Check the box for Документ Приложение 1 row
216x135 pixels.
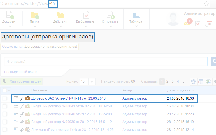point(5,130)
